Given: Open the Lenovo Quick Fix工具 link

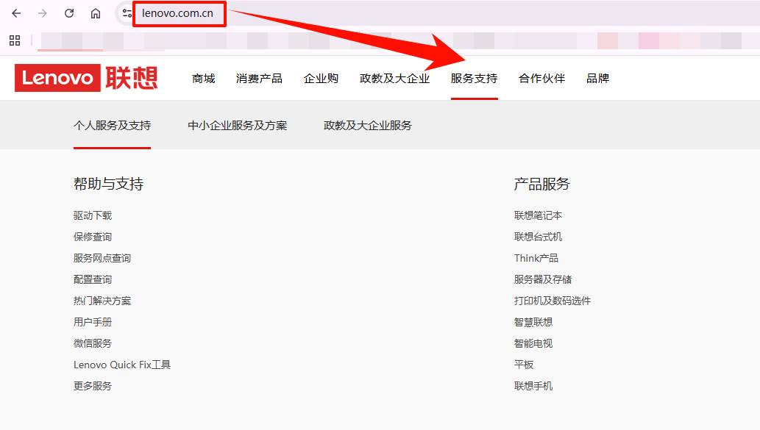Looking at the screenshot, I should (122, 365).
